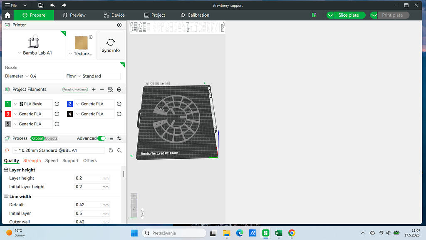Go to the Home screen icon
Screen dimensions: 426x240
click(7, 15)
